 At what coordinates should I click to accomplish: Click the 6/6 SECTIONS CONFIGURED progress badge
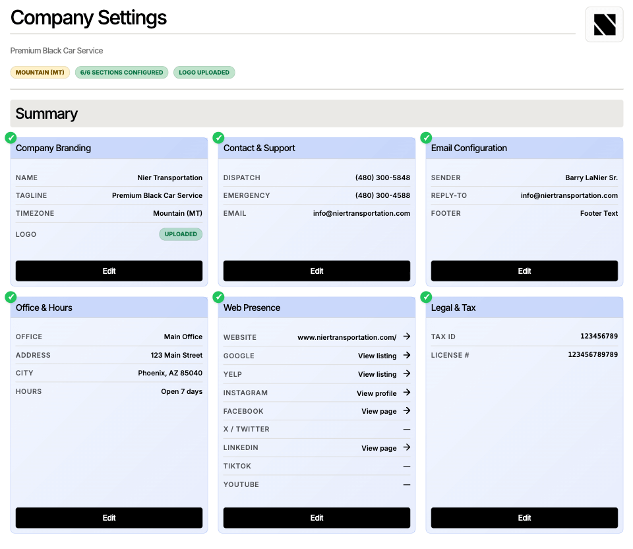(x=121, y=72)
